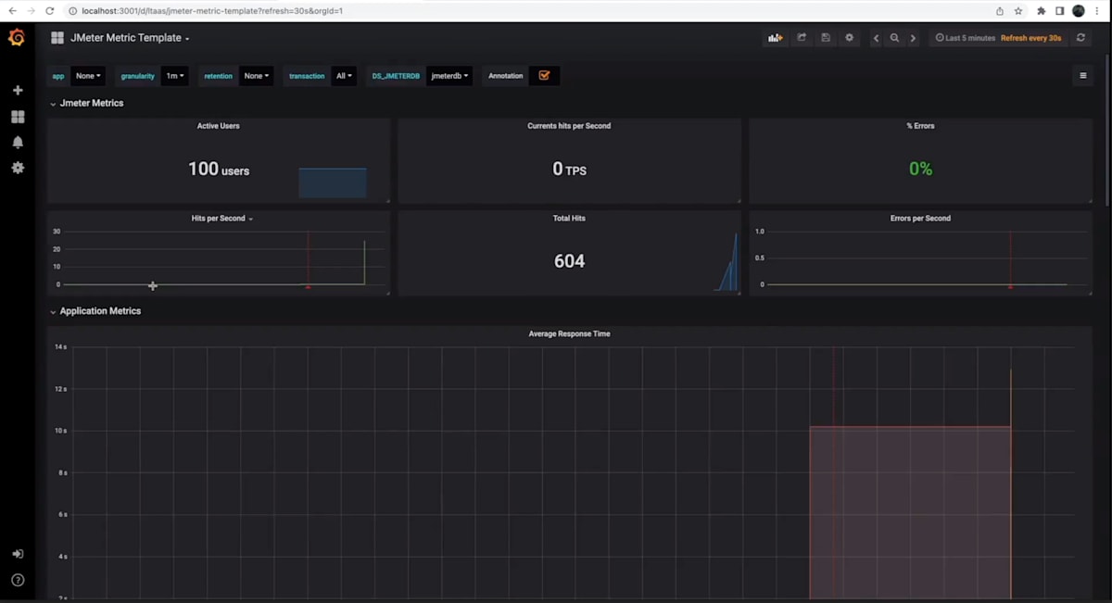Open the Grafana home logo

pyautogui.click(x=17, y=38)
